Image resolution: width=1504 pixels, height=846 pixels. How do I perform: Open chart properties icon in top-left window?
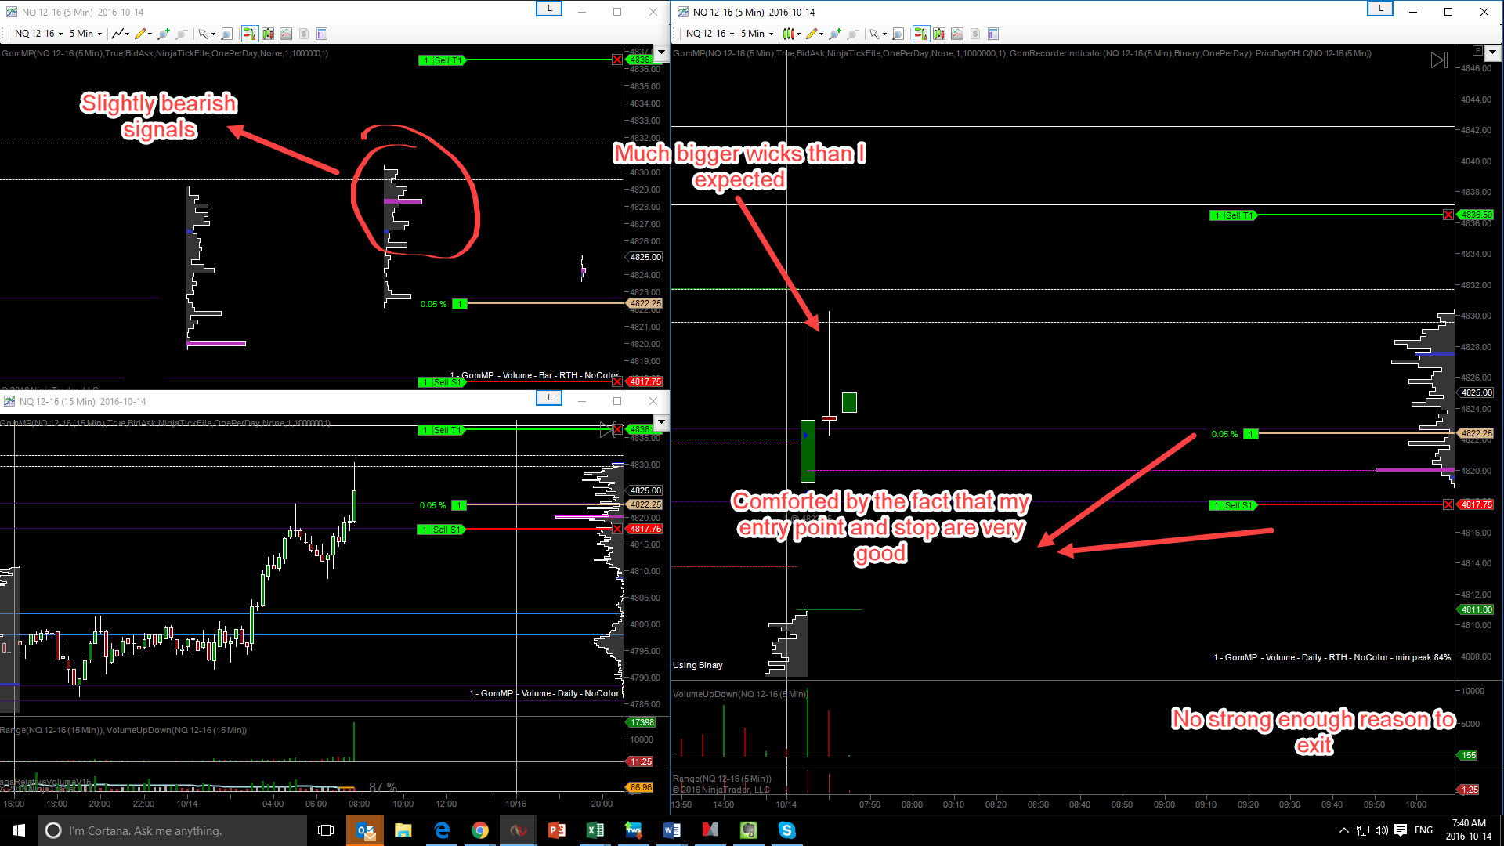coord(322,34)
